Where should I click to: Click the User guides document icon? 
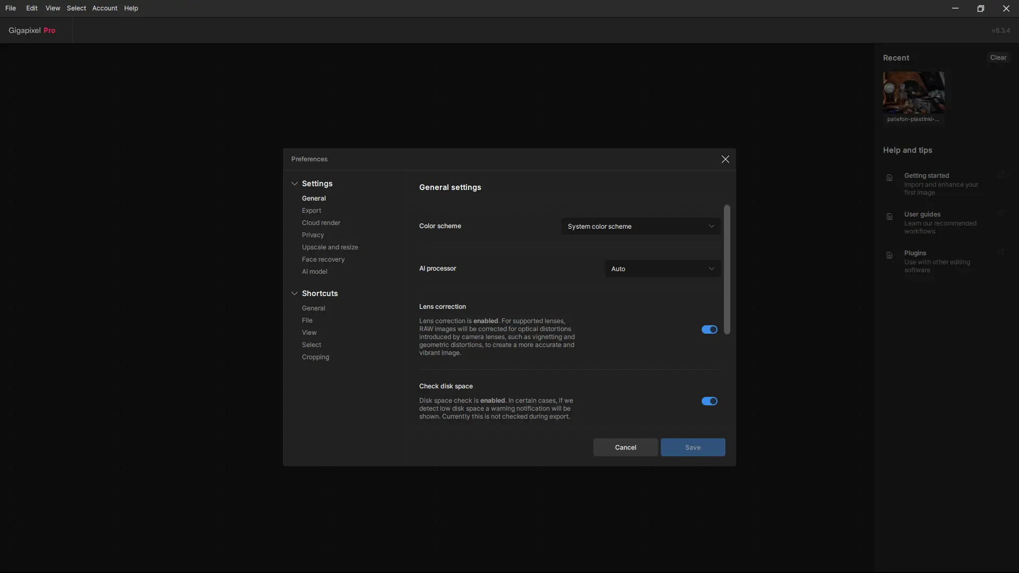tap(890, 217)
